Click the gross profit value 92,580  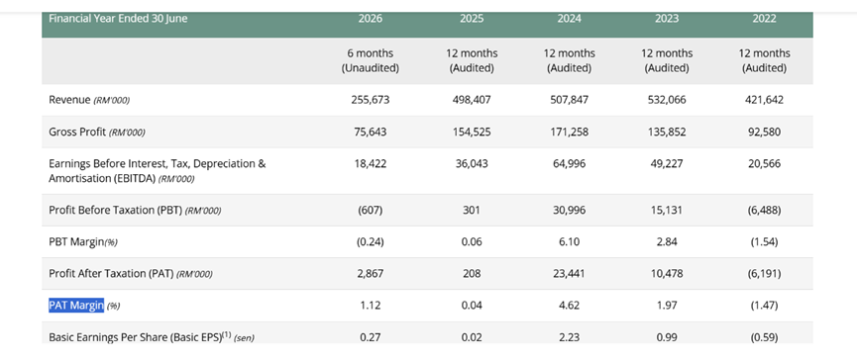point(764,132)
